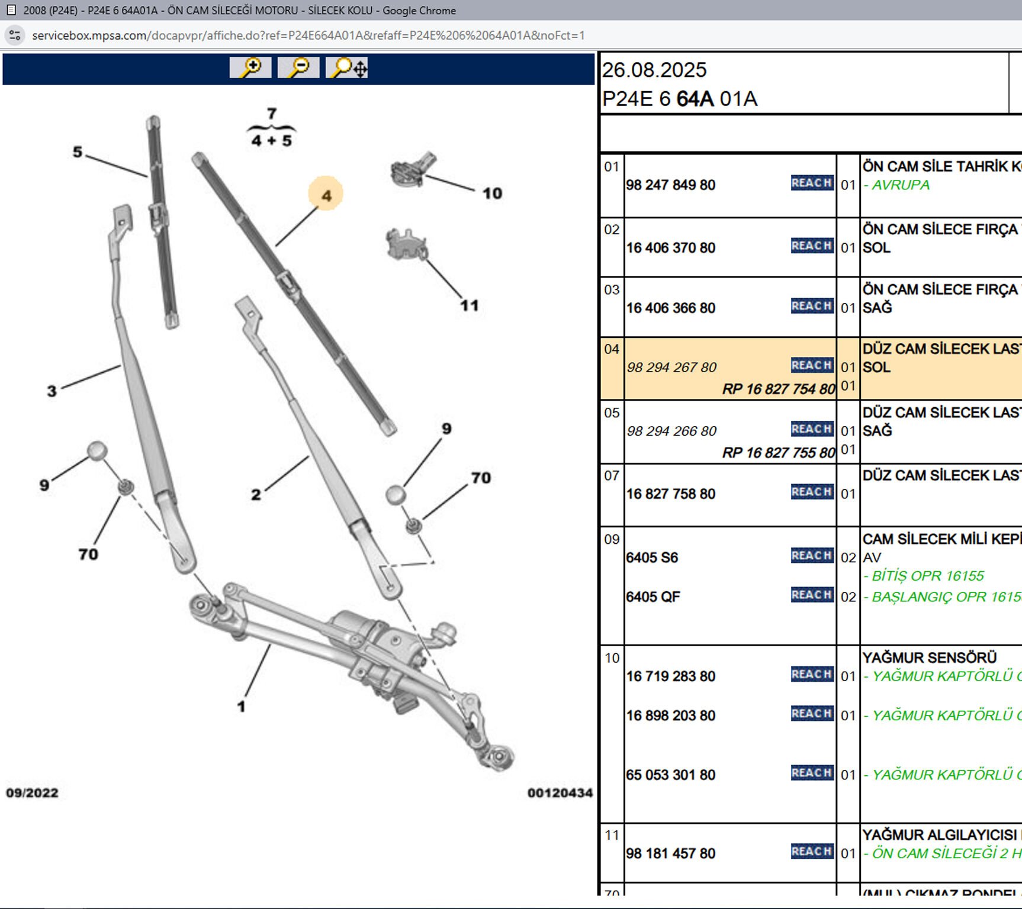The width and height of the screenshot is (1022, 909).
Task: Click REACH badge for part 98 181 457 80
Action: pyautogui.click(x=812, y=852)
